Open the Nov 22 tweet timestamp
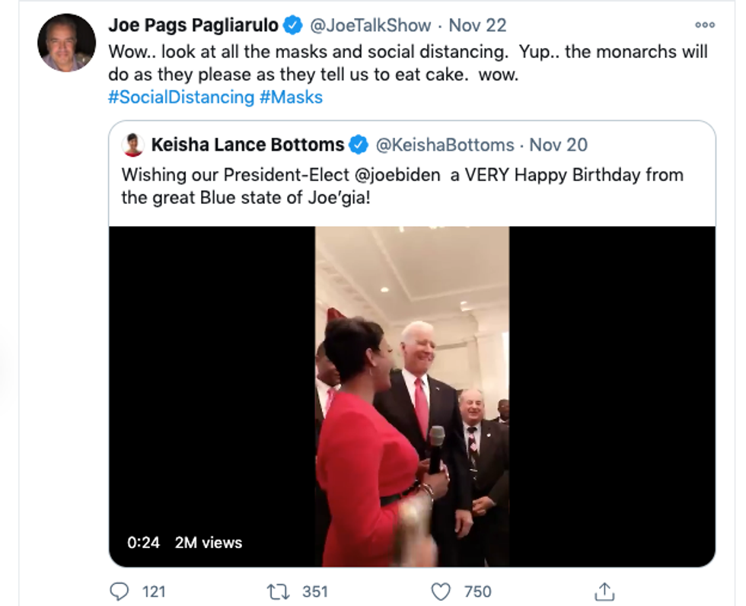 coord(477,25)
